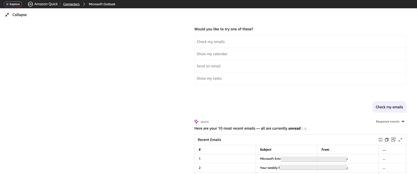Click the From column header
The width and height of the screenshot is (417, 174).
click(x=348, y=149)
